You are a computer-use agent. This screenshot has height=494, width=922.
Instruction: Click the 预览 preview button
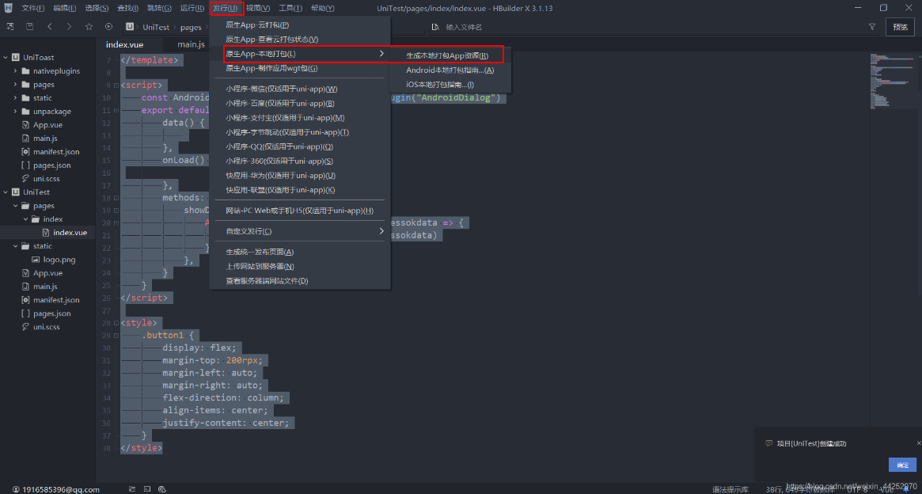pos(900,26)
